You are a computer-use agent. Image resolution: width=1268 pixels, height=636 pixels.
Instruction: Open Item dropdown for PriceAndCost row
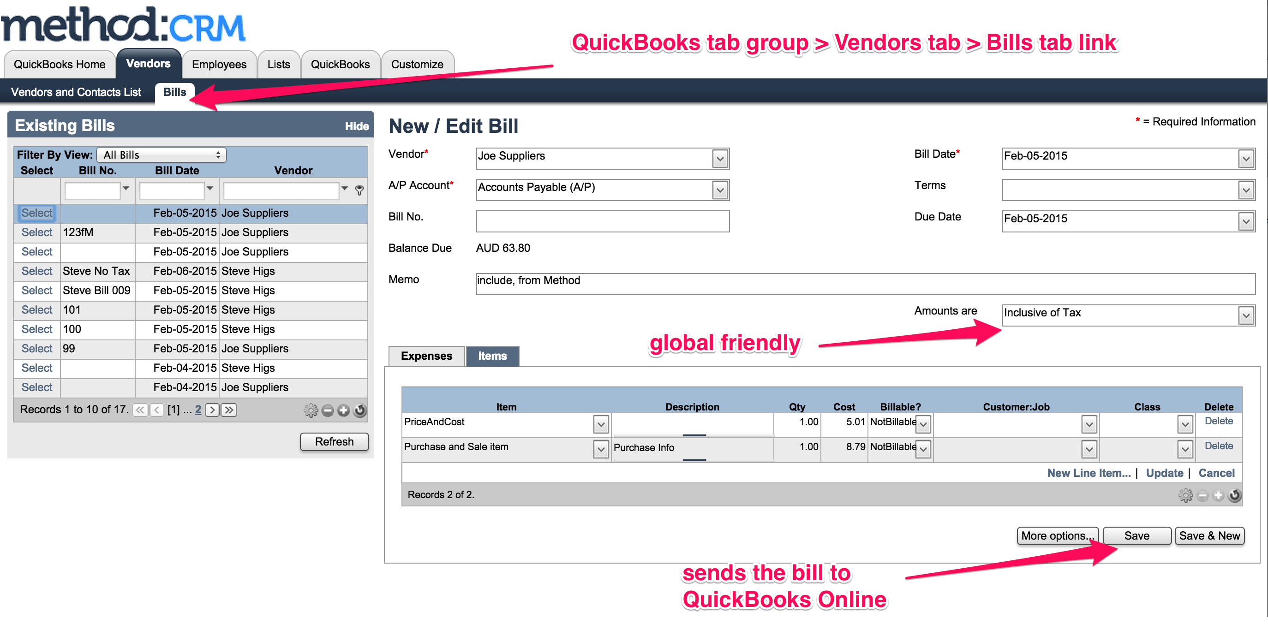(x=600, y=424)
